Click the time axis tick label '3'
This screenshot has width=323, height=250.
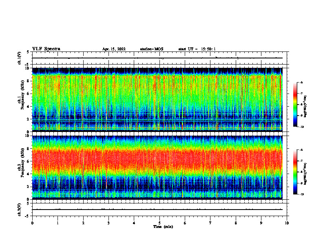click(x=108, y=223)
